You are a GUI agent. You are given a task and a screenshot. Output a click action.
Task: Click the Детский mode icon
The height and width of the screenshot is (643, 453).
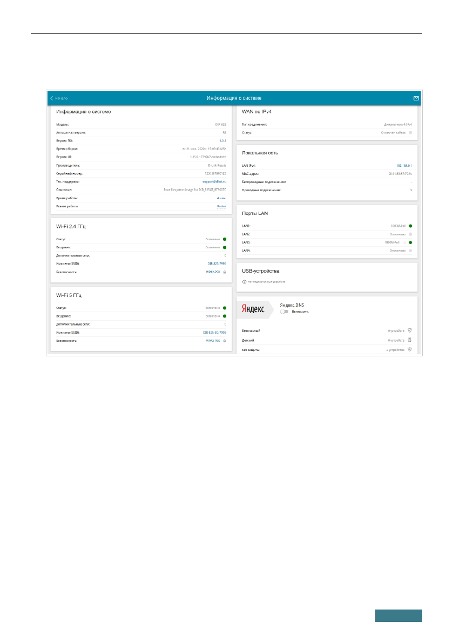tap(410, 340)
